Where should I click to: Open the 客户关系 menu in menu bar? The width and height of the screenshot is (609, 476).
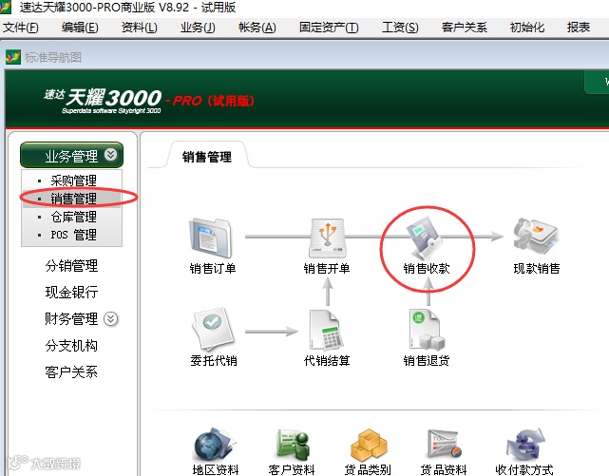click(465, 28)
